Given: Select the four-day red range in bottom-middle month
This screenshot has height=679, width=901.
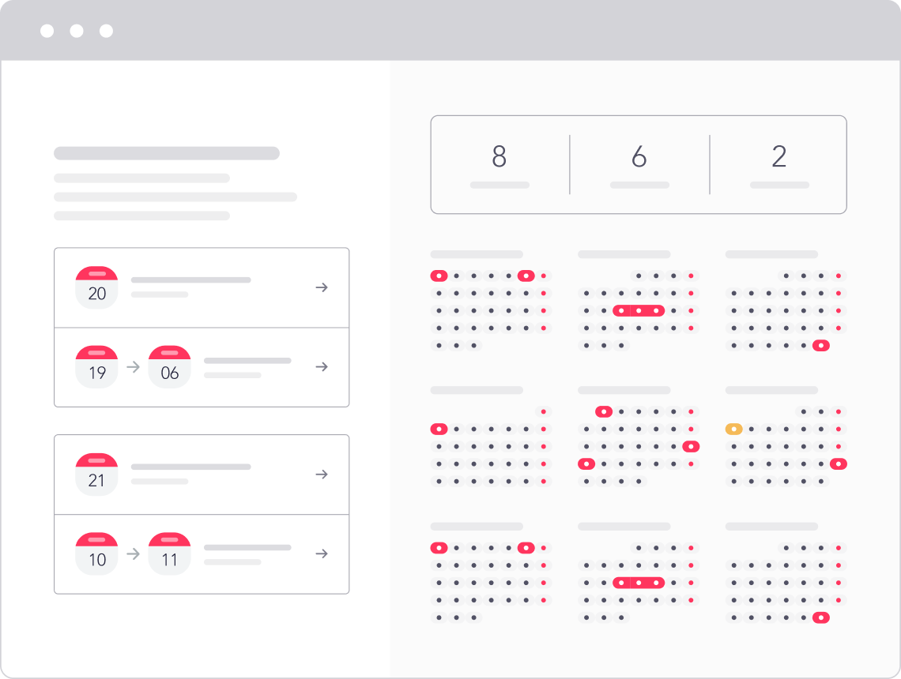Looking at the screenshot, I should tap(639, 583).
